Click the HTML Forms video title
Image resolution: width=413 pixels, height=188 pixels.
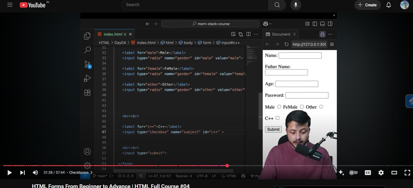(x=111, y=186)
